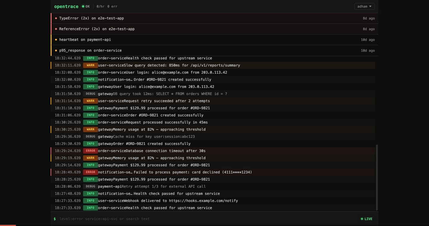Toggle the LIVE streaming indicator
This screenshot has height=226, width=429.
[366, 219]
